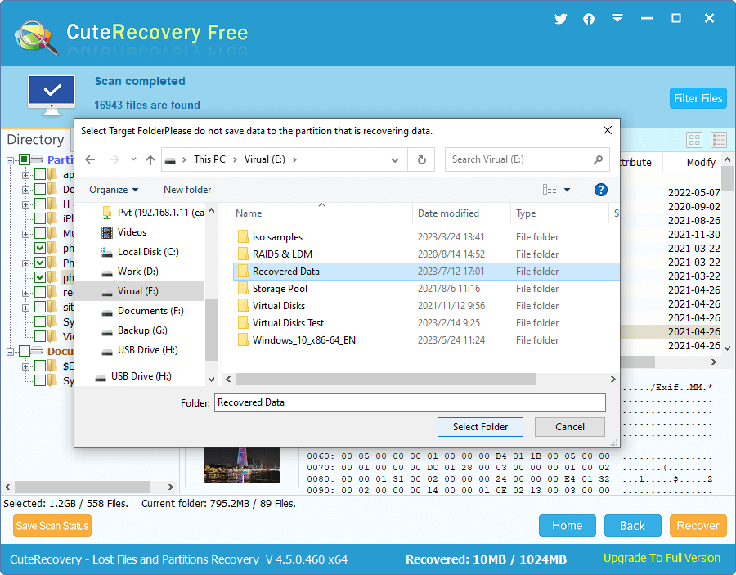Check the Documents root checkbox
Screen dimensions: 736x575
tap(24, 351)
